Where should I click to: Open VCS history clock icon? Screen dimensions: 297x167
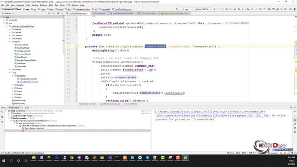pos(260,9)
